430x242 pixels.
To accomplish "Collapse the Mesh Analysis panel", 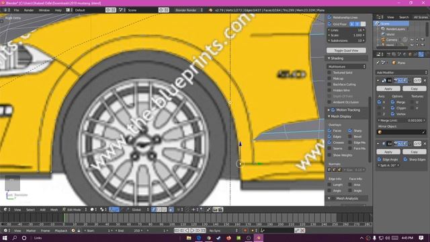I will tap(329, 198).
